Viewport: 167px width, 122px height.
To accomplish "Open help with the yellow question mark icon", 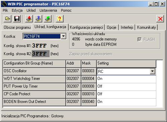I will tap(60, 19).
